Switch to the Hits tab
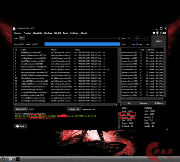 (x=129, y=103)
